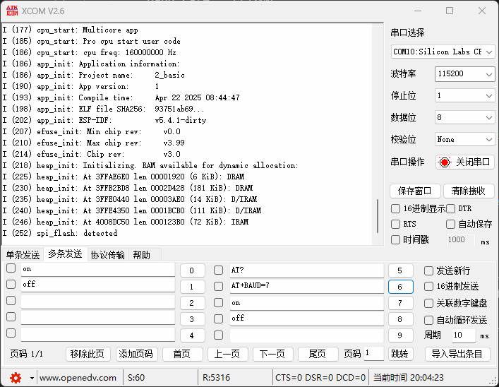499x387 pixels.
Task: Click the red serial port status indicator
Action: [x=444, y=162]
